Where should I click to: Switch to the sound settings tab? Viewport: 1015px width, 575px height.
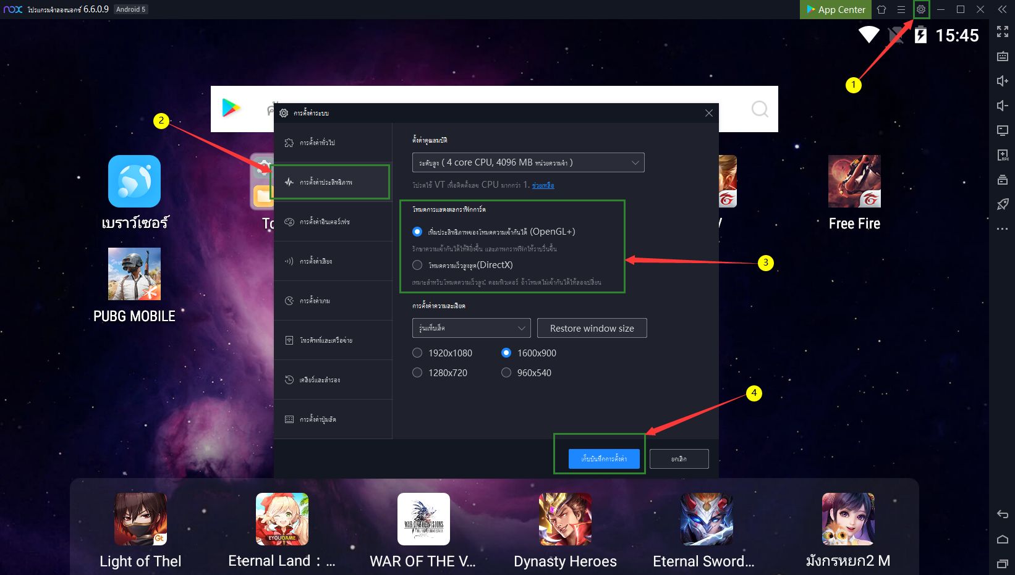(331, 261)
